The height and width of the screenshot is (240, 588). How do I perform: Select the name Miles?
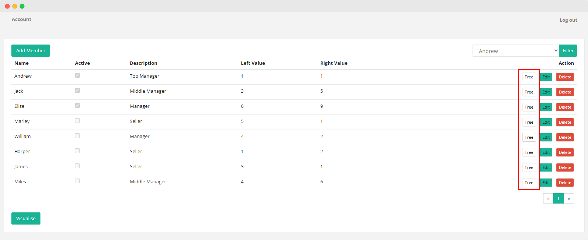coord(20,182)
